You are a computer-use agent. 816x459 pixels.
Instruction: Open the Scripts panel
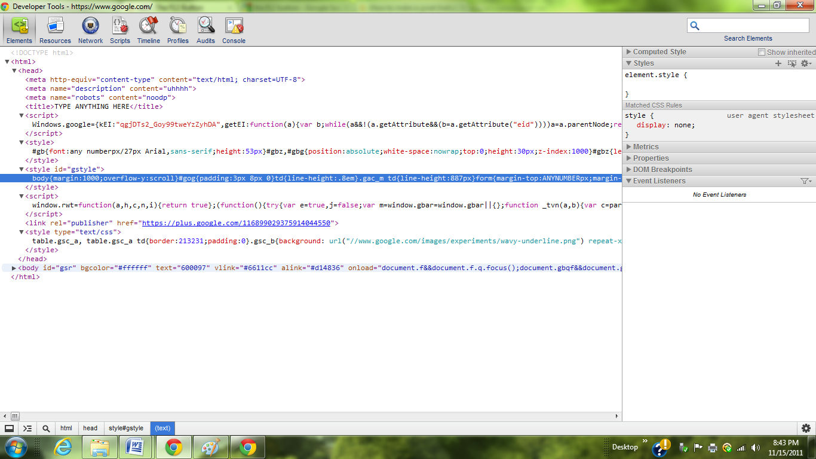pos(119,30)
